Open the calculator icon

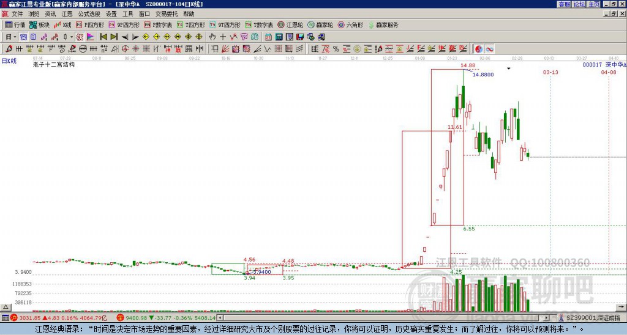pyautogui.click(x=279, y=37)
